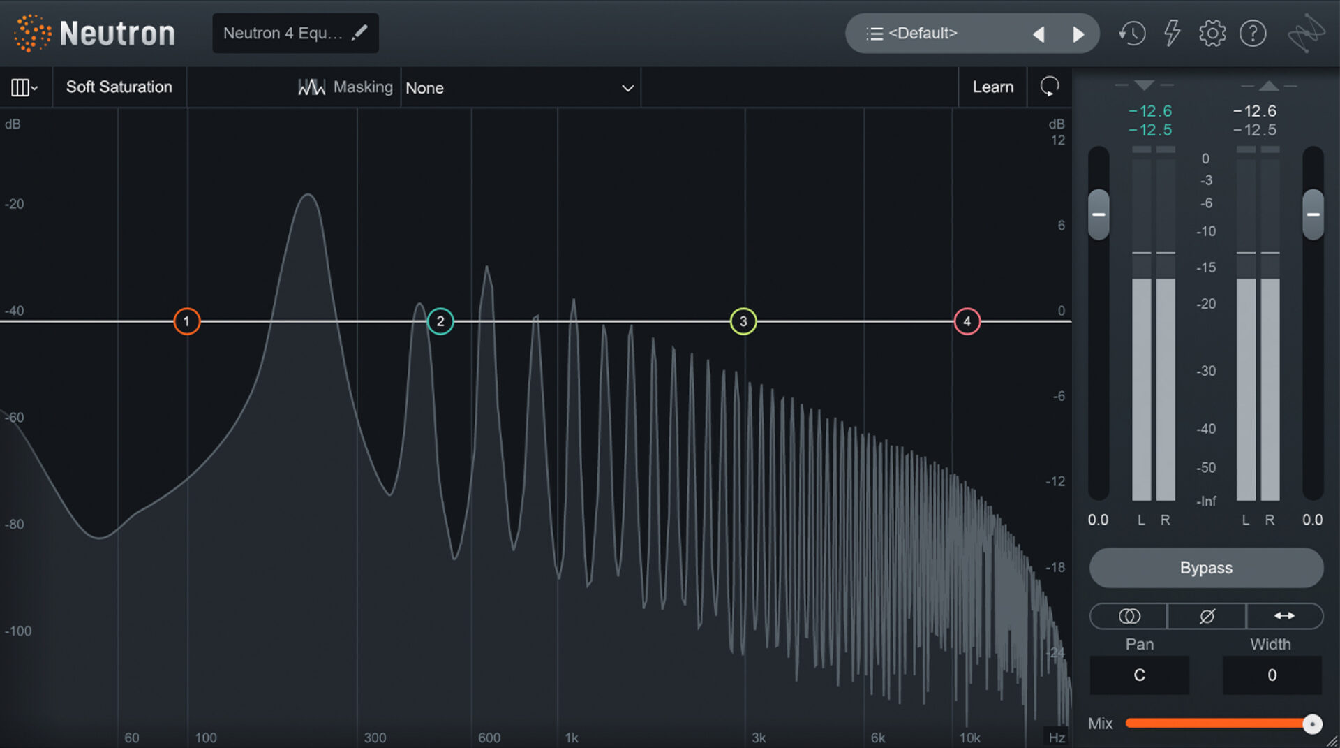Open the Masking target dropdown showing None
Image resolution: width=1340 pixels, height=748 pixels.
coord(520,88)
